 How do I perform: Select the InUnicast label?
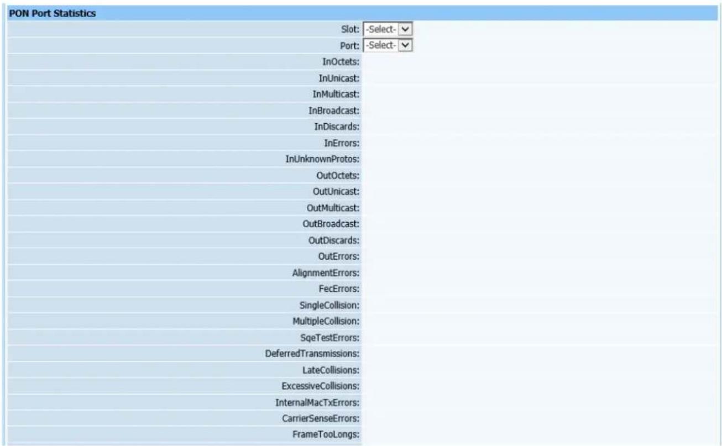click(x=340, y=78)
